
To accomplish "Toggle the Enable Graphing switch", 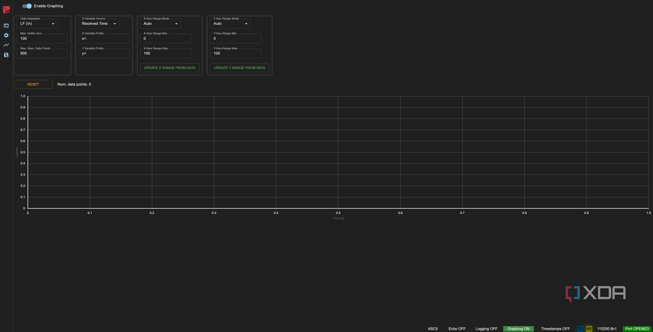I will click(x=27, y=6).
